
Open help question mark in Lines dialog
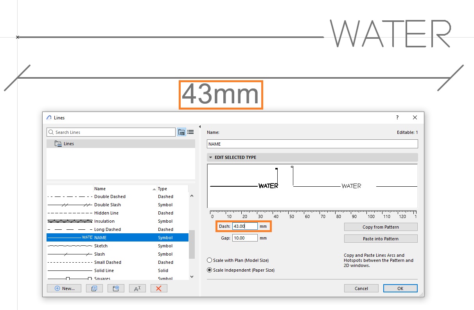[397, 117]
